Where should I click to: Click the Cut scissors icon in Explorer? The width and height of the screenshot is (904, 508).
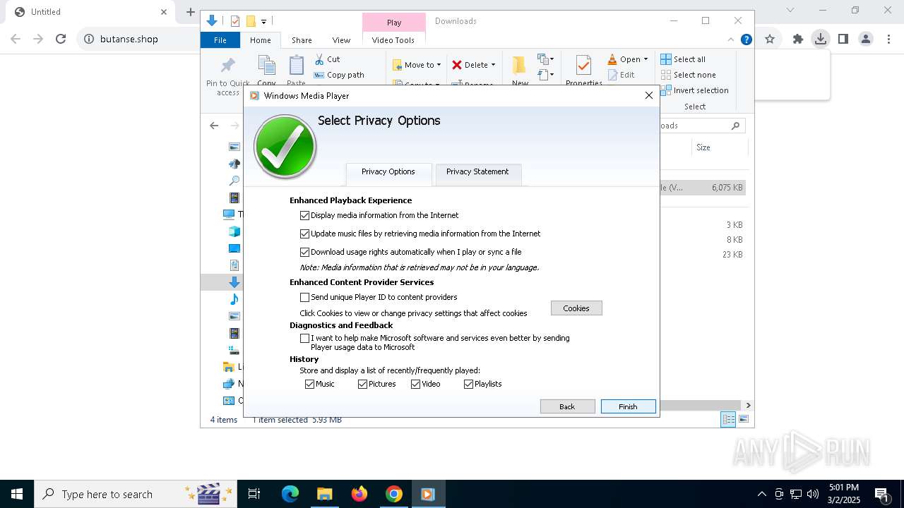(319, 59)
